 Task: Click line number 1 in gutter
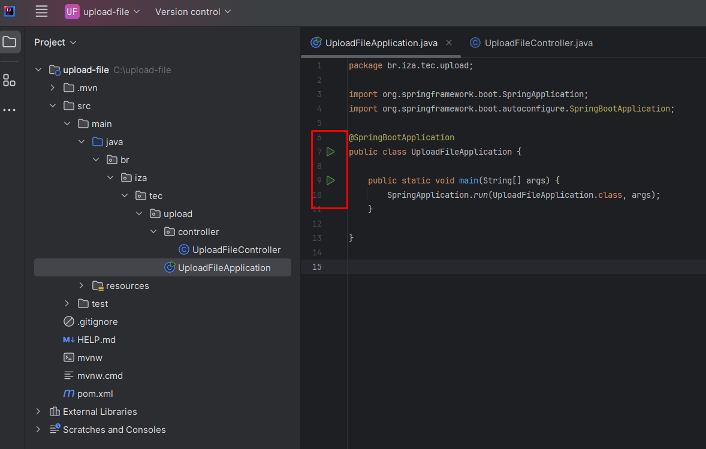pos(319,66)
